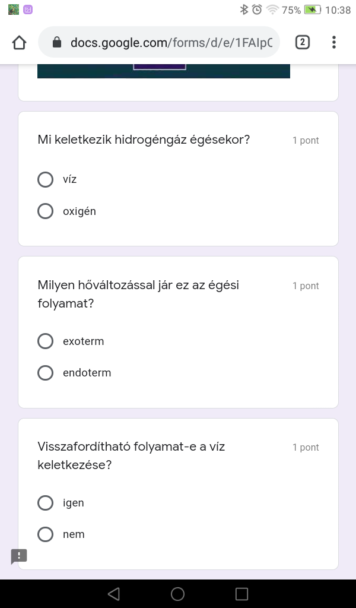This screenshot has height=608, width=356.
Task: Open the browser three-dot menu
Action: click(x=334, y=42)
